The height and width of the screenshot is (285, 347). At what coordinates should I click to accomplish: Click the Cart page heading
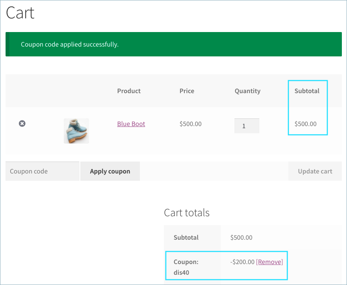click(x=20, y=13)
